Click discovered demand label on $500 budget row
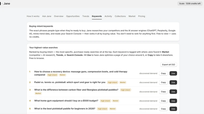204x114 pixels. tap(148, 101)
